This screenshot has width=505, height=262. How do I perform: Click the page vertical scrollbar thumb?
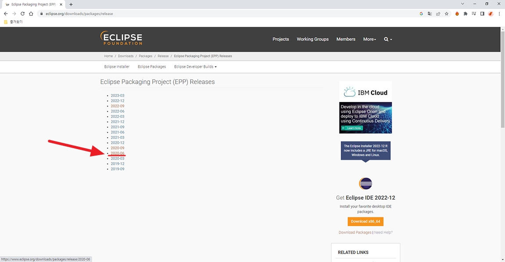tap(502, 80)
